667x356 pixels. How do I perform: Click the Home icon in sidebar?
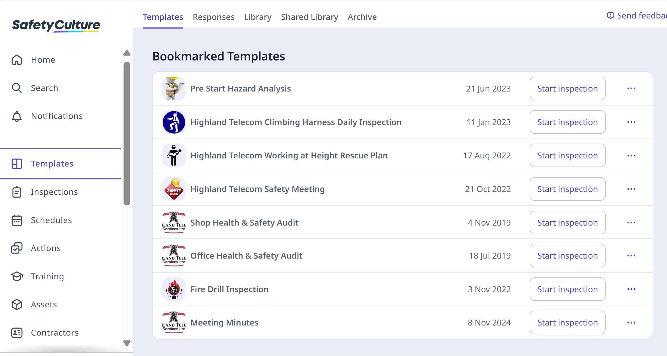point(17,60)
